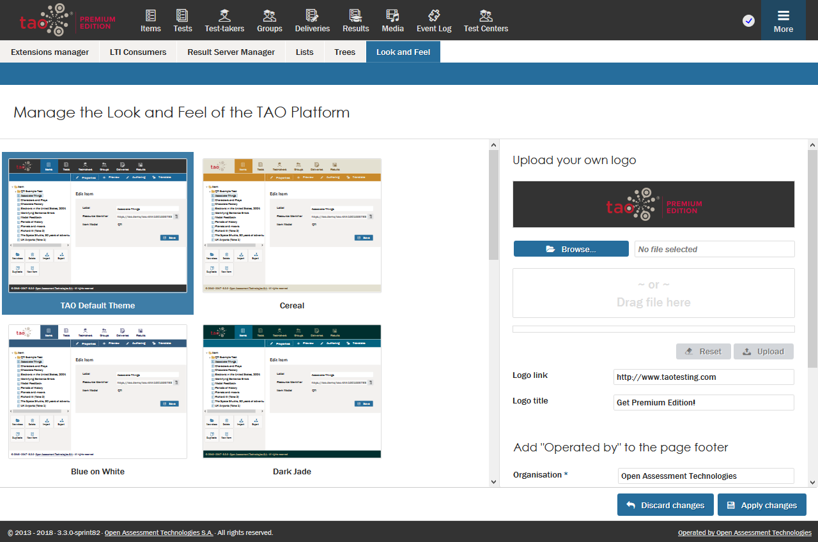Click Discard changes button
The image size is (818, 542).
click(x=665, y=505)
